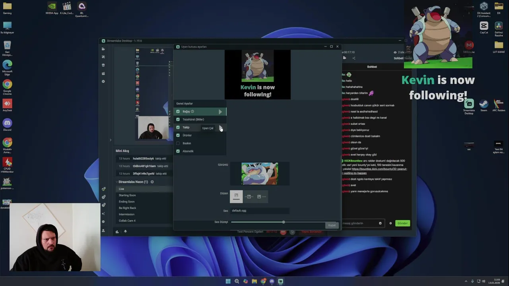The width and height of the screenshot is (509, 286).
Task: Click the Görüntü alert image thumbnail
Action: (260, 174)
